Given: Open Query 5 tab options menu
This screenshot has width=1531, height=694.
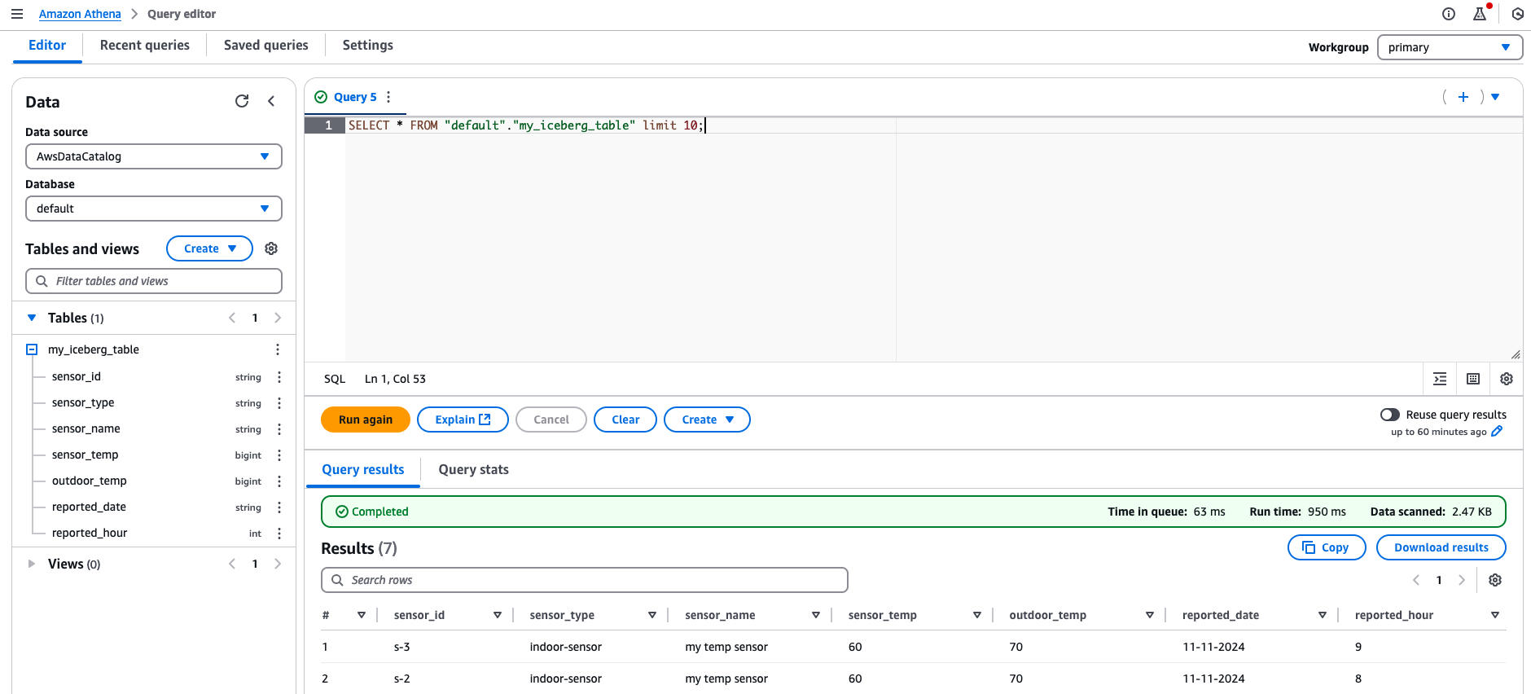Looking at the screenshot, I should coord(388,97).
